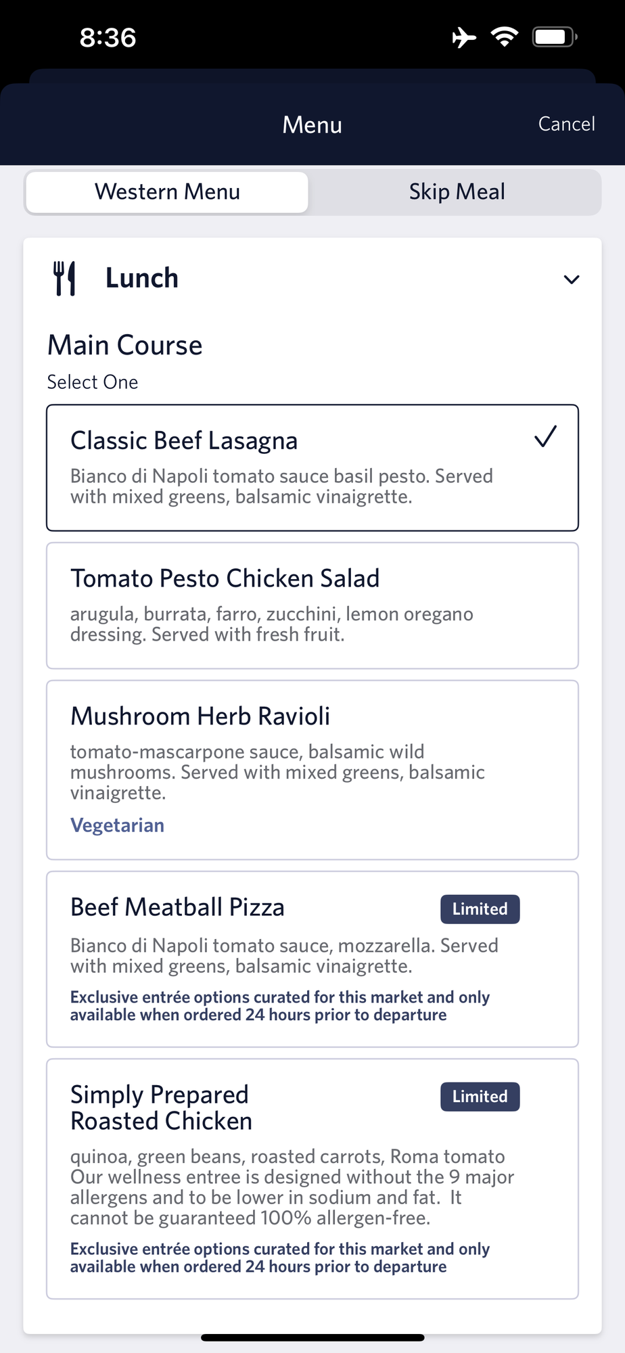625x1353 pixels.
Task: Tap the home indicator bar at bottom
Action: pyautogui.click(x=312, y=1337)
